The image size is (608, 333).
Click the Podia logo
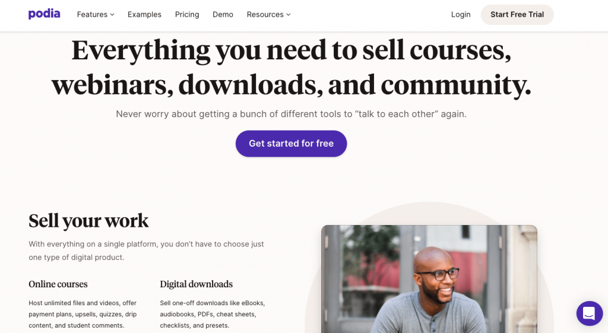44,14
